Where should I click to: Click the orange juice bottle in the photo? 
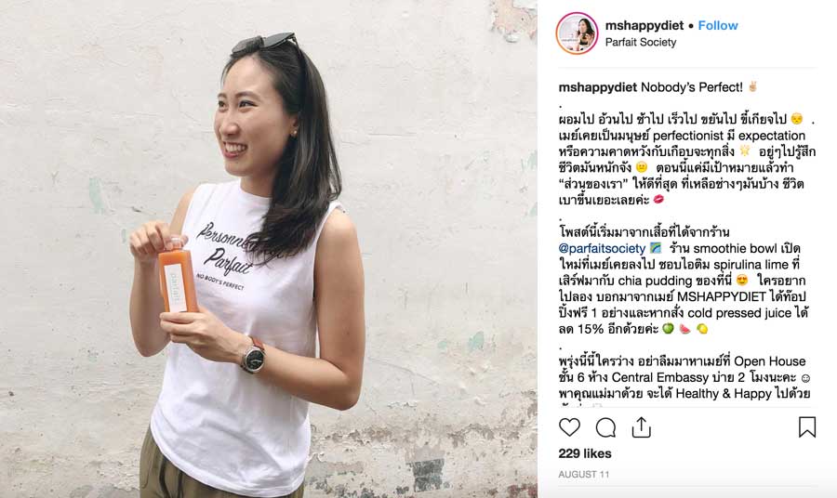[x=178, y=276]
